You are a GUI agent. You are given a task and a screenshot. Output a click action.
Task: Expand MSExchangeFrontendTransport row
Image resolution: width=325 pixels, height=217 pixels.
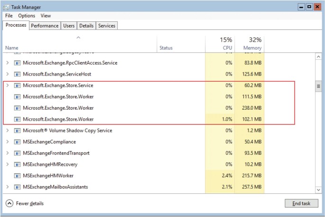coord(8,153)
